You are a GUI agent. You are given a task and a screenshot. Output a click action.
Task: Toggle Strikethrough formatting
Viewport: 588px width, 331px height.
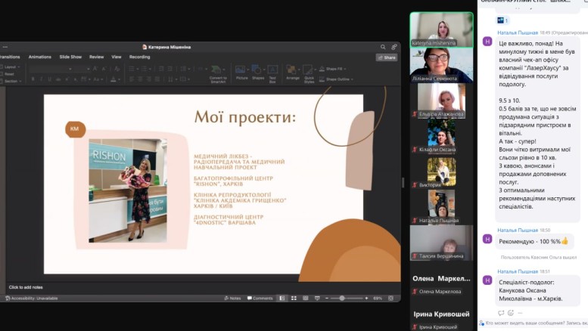[58, 79]
